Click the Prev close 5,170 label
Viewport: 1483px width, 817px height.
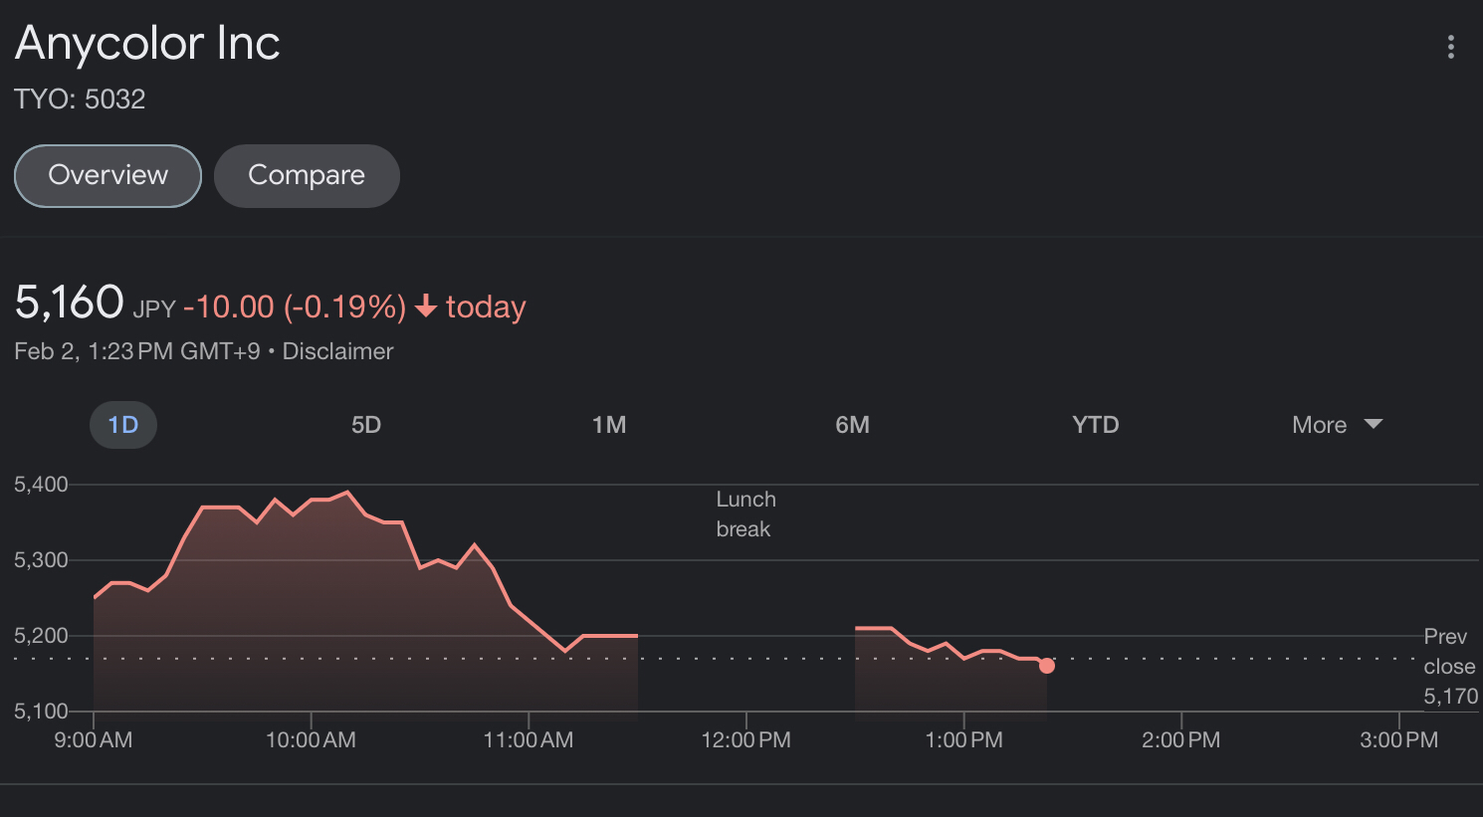[x=1449, y=666]
